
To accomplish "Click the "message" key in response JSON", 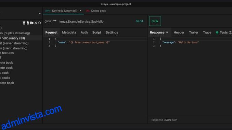I will pos(168,43).
